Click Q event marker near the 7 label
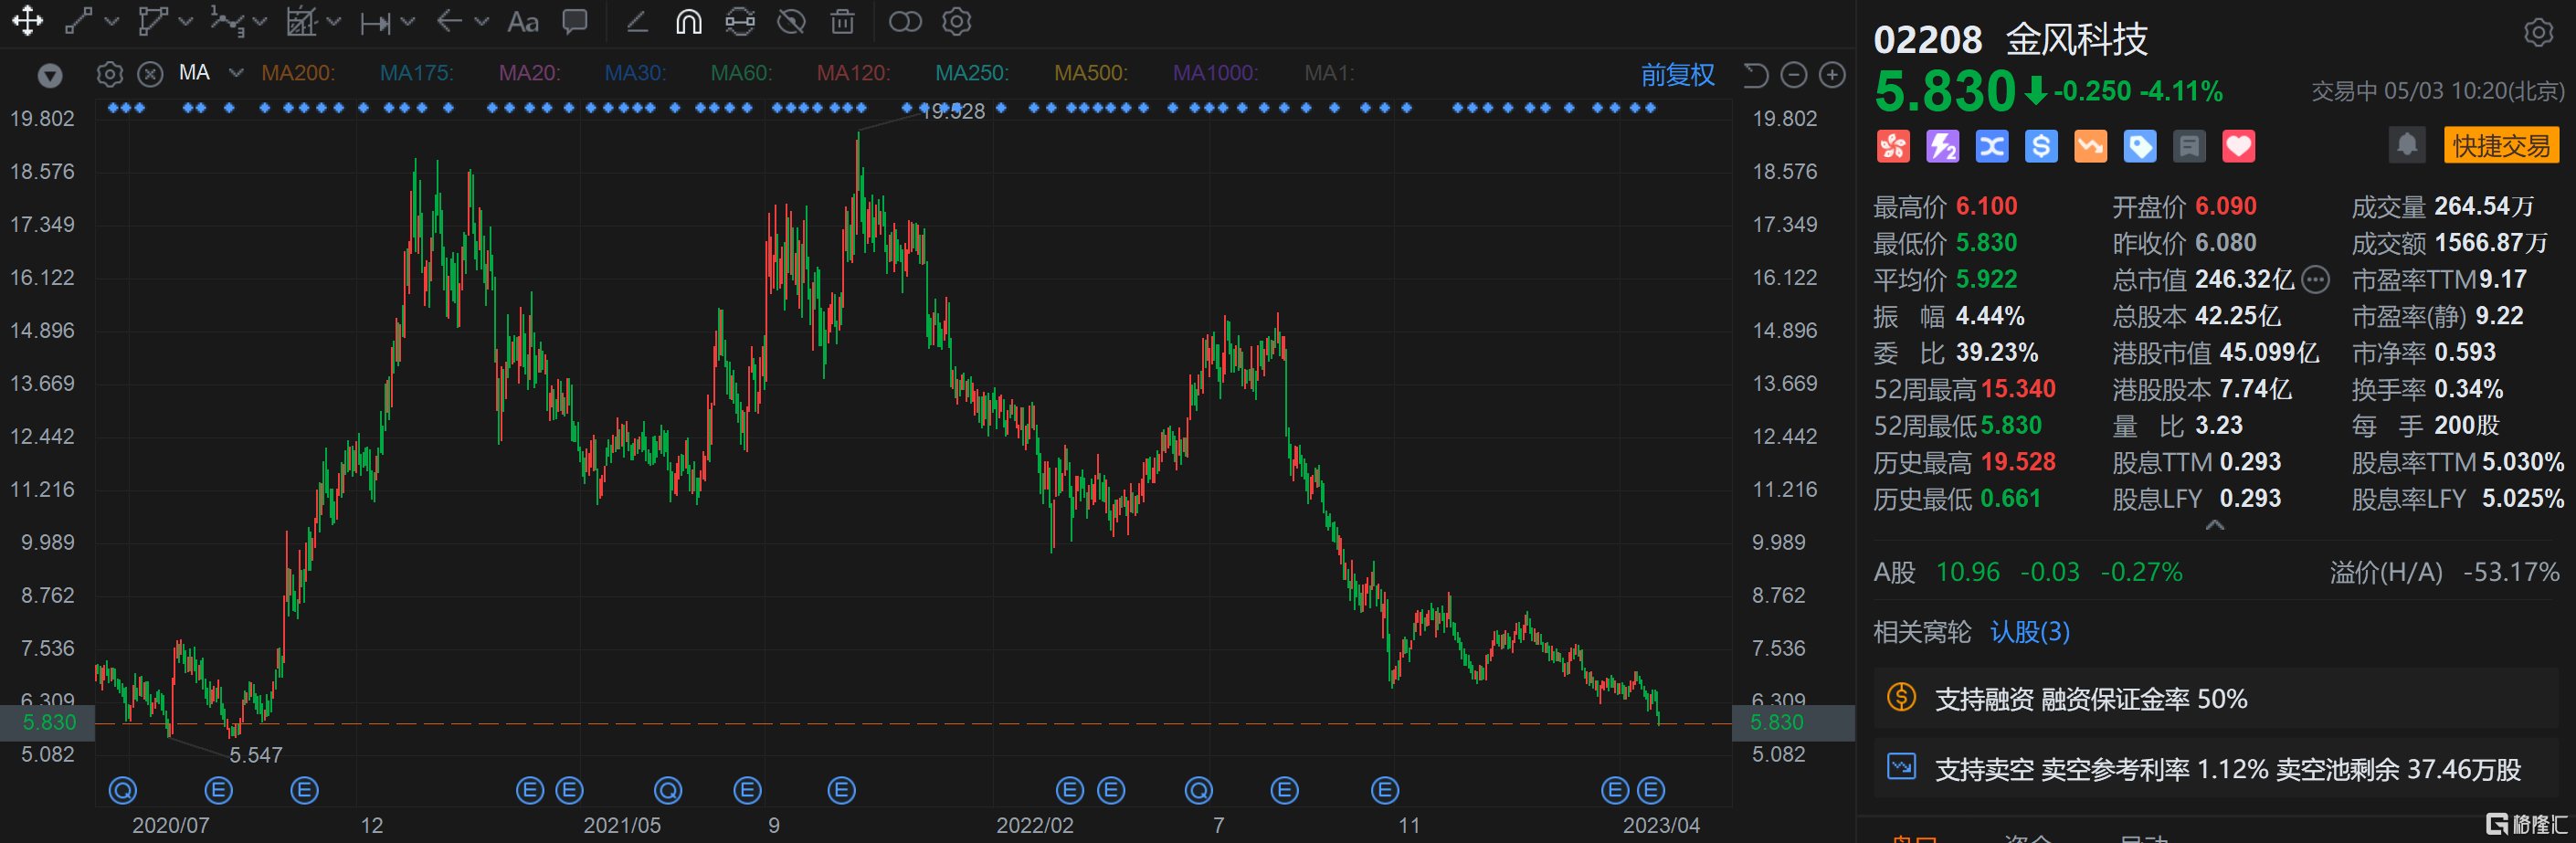2576x843 pixels. (1198, 791)
